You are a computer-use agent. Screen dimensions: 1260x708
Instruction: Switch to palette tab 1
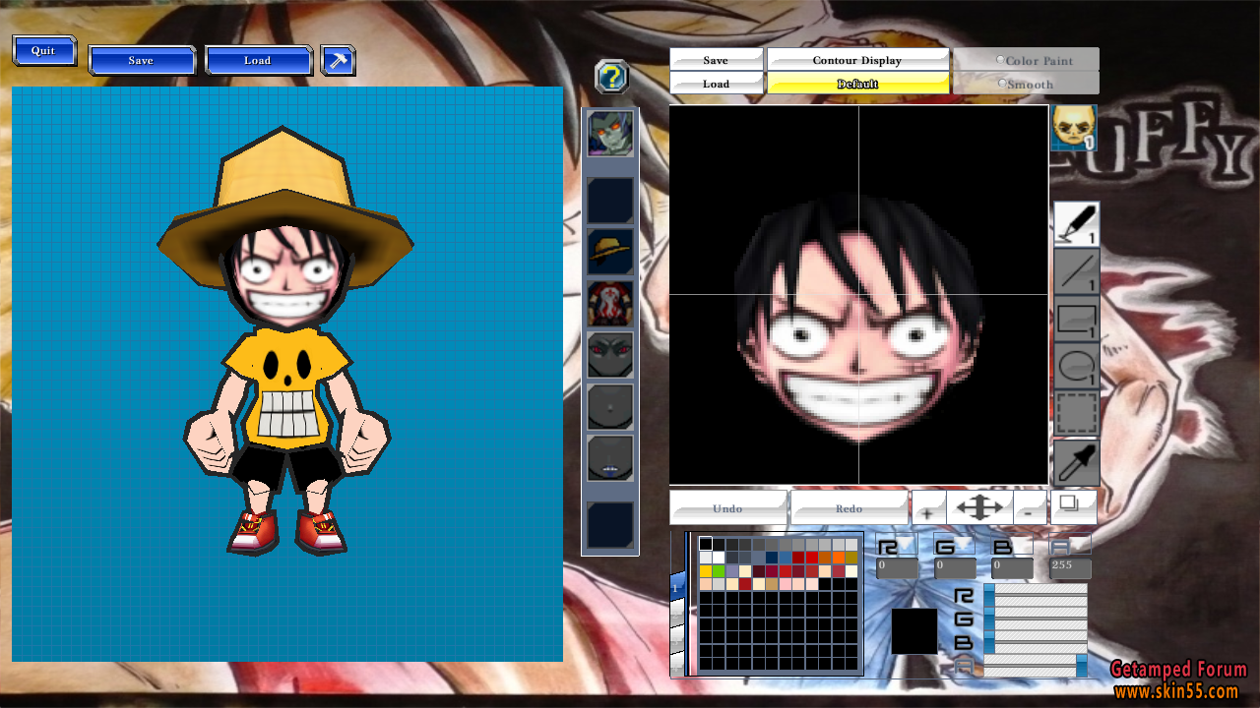[x=677, y=588]
